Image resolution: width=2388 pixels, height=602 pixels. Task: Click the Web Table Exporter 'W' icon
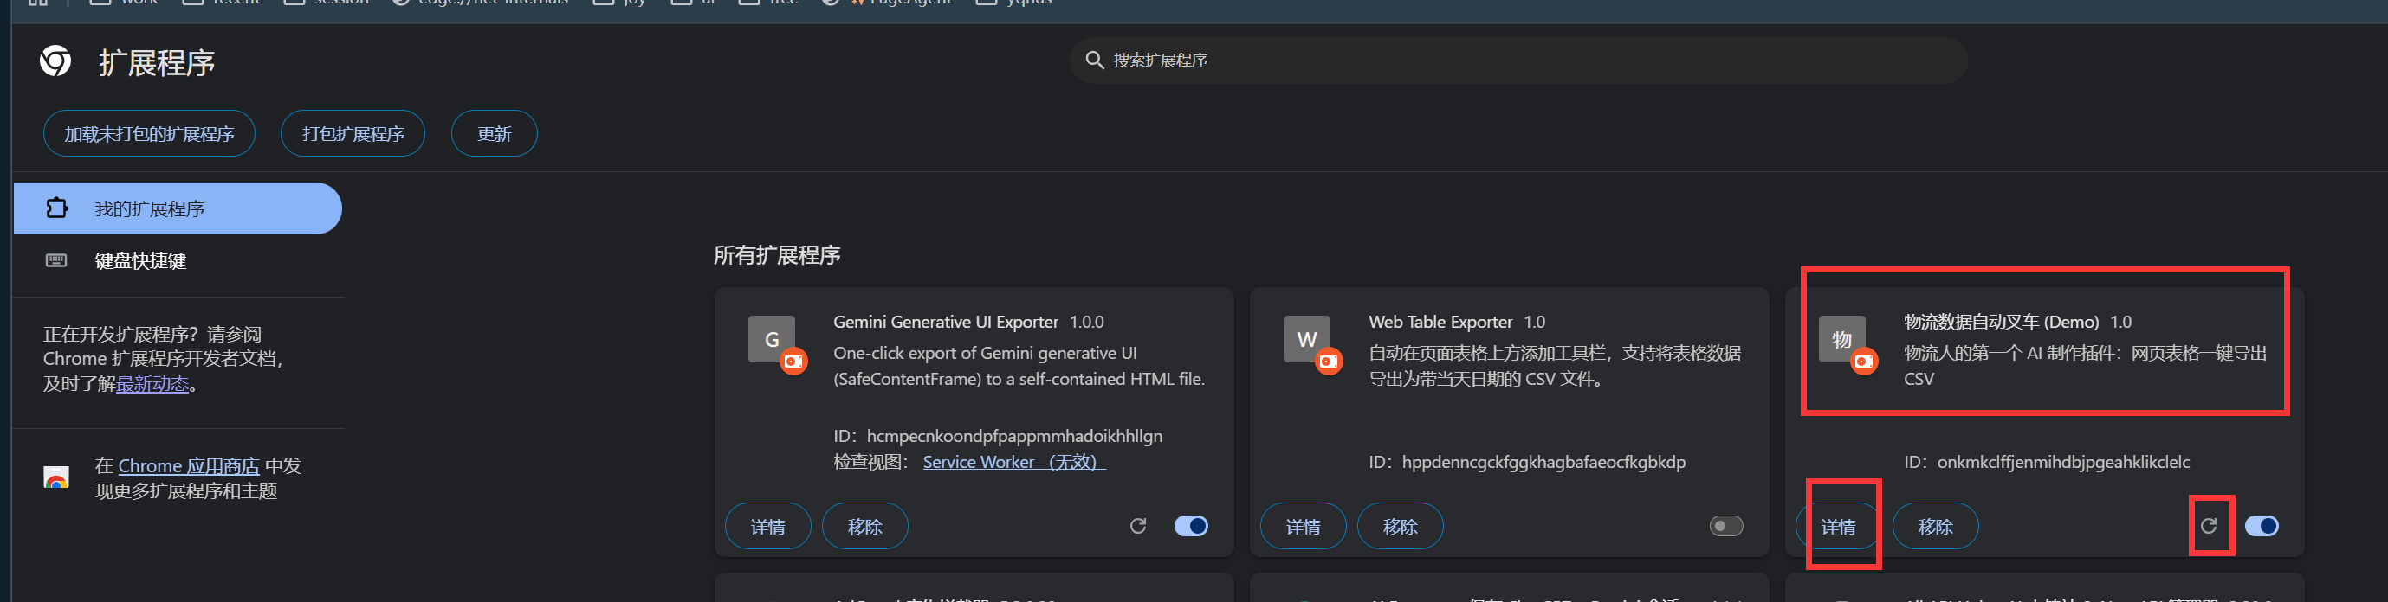point(1306,339)
